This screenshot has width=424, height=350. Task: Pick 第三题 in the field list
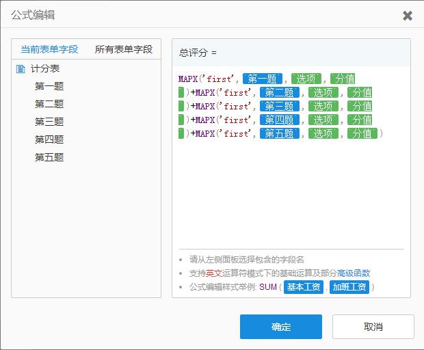pyautogui.click(x=49, y=122)
